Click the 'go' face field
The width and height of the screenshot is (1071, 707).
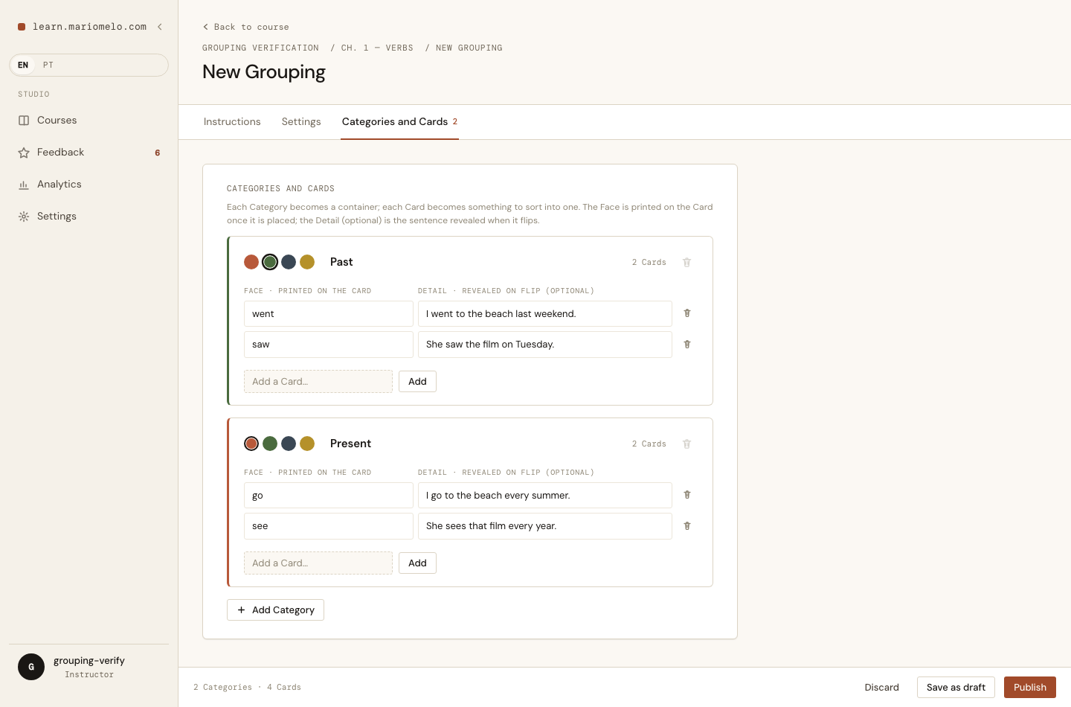click(329, 496)
